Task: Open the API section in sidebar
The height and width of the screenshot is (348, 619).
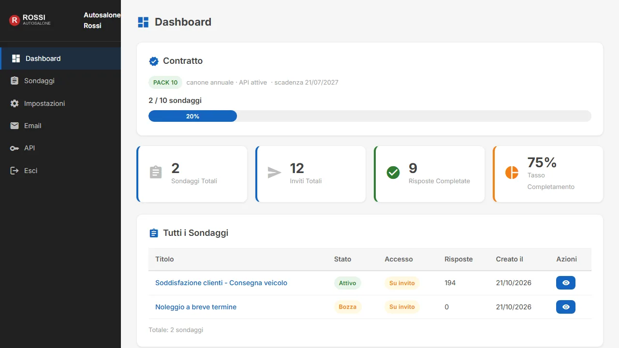Action: pos(60,148)
